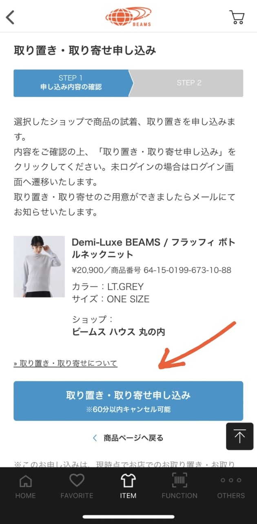Image resolution: width=257 pixels, height=524 pixels.
Task: Tap shop name ビームス ハウス 丸の内
Action: click(118, 332)
